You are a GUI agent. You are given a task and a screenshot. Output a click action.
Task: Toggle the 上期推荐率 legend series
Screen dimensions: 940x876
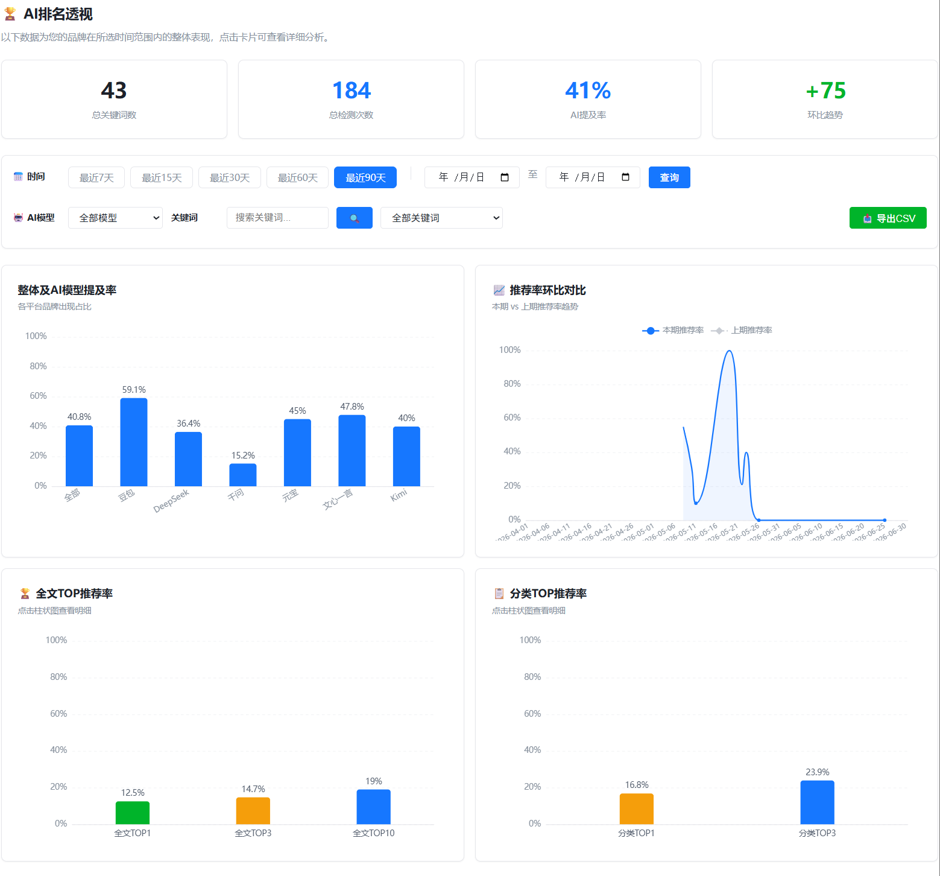pyautogui.click(x=742, y=331)
